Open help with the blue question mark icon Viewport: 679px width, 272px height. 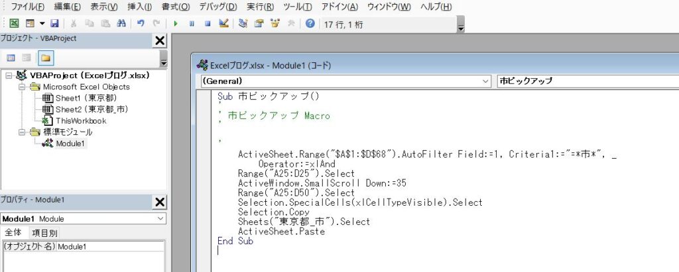click(x=310, y=23)
